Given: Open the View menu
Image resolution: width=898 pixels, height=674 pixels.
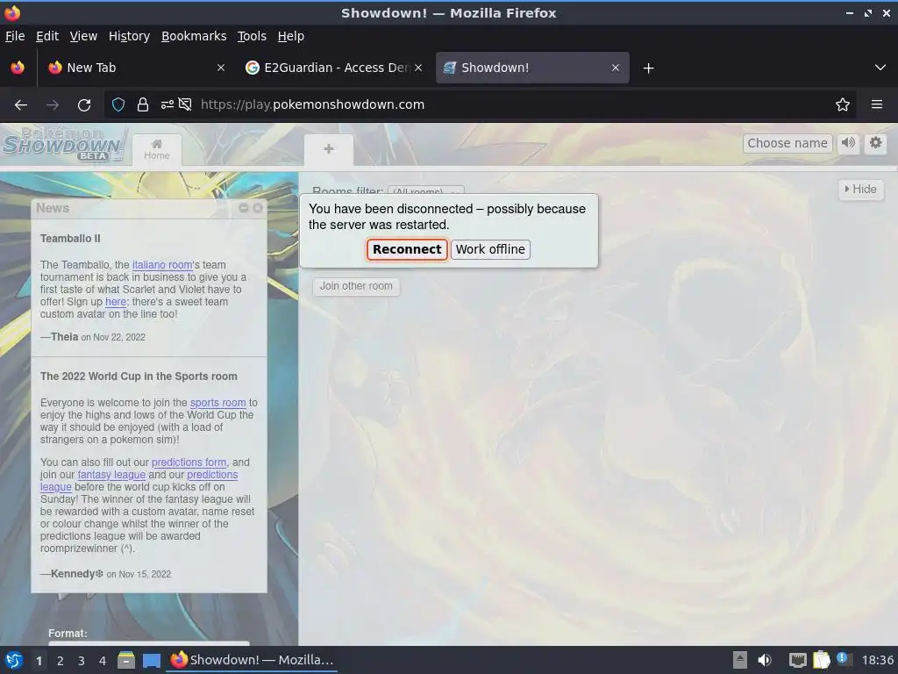Looking at the screenshot, I should click(83, 36).
